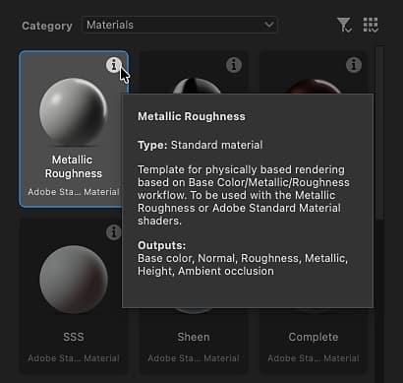Click info icon on Metallic Roughness card
The image size is (403, 383).
[x=113, y=65]
